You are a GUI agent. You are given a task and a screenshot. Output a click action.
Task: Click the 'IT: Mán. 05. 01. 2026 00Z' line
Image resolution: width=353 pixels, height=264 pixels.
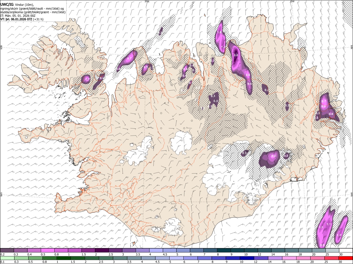pos(18,16)
